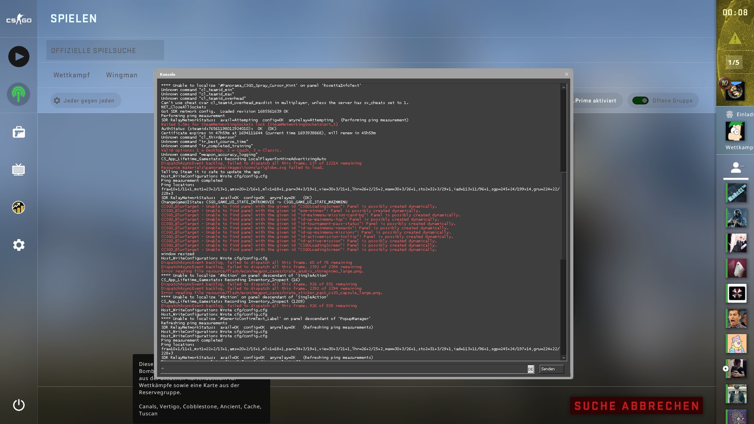The width and height of the screenshot is (754, 424).
Task: Toggle the Offene Gruppe switch
Action: (x=641, y=101)
